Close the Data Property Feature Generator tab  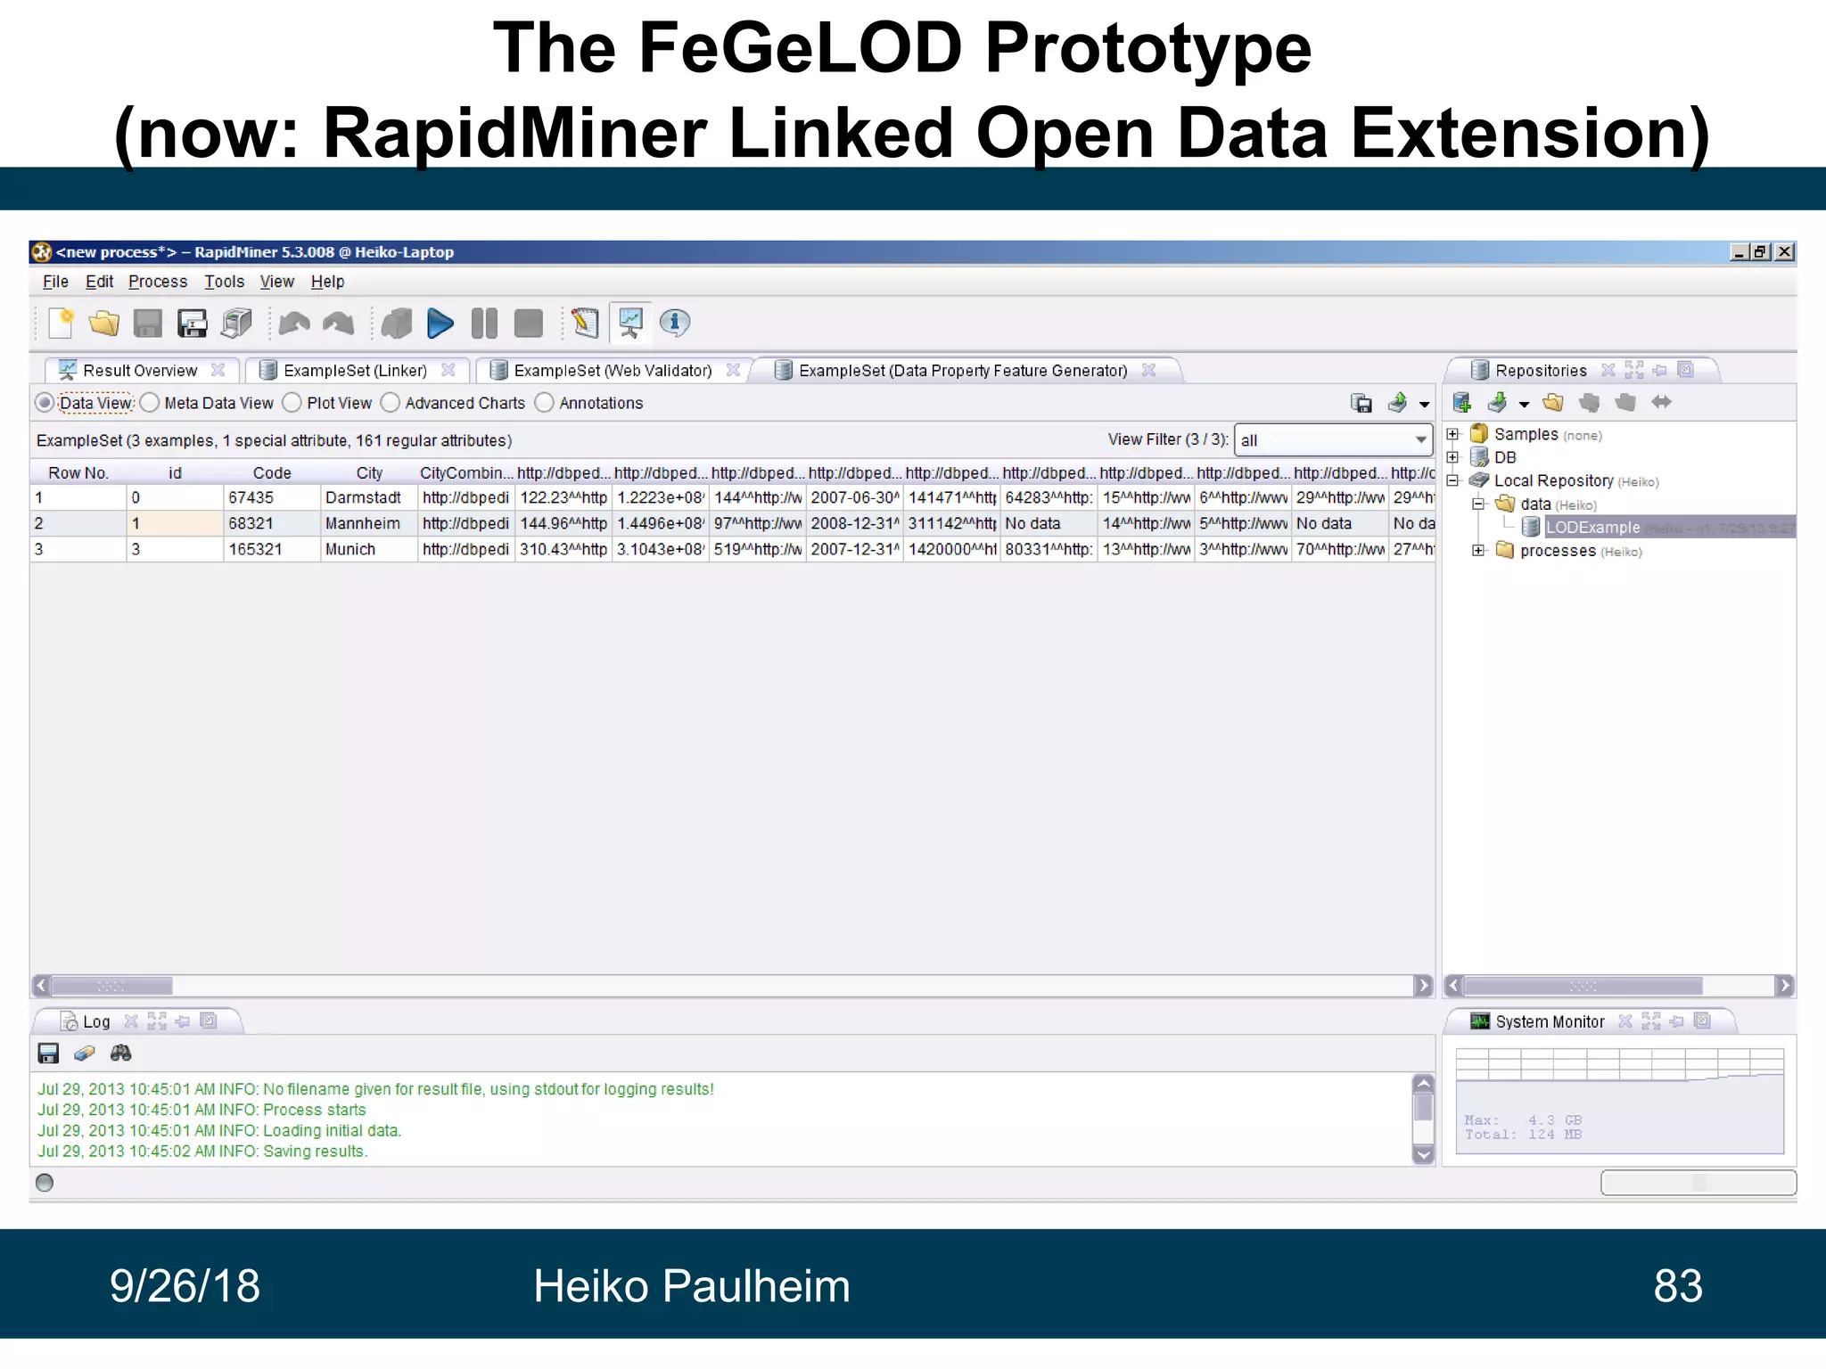pyautogui.click(x=1148, y=370)
